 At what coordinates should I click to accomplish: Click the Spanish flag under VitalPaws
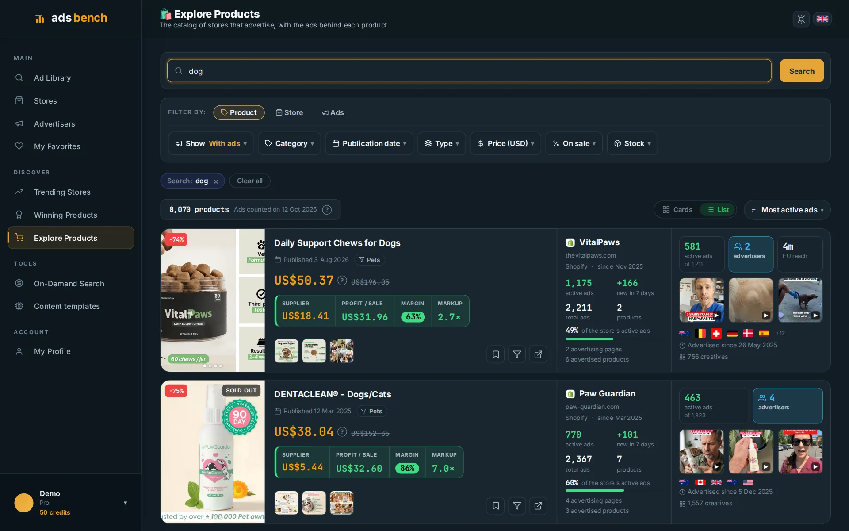[764, 333]
